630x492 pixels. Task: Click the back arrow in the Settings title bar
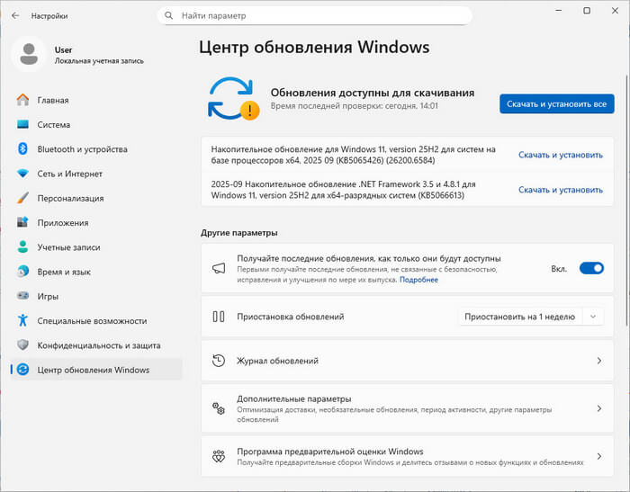click(x=14, y=16)
